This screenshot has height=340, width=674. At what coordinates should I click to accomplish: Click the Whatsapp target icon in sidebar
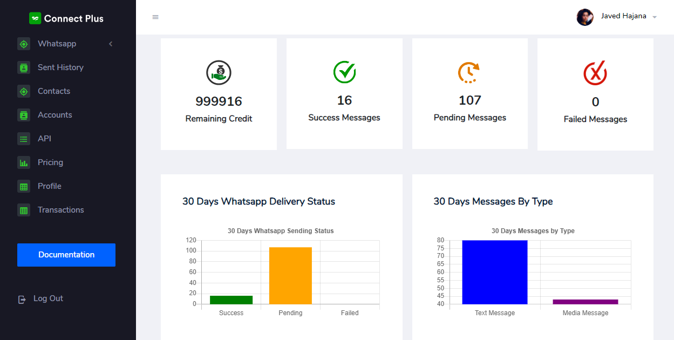click(23, 44)
